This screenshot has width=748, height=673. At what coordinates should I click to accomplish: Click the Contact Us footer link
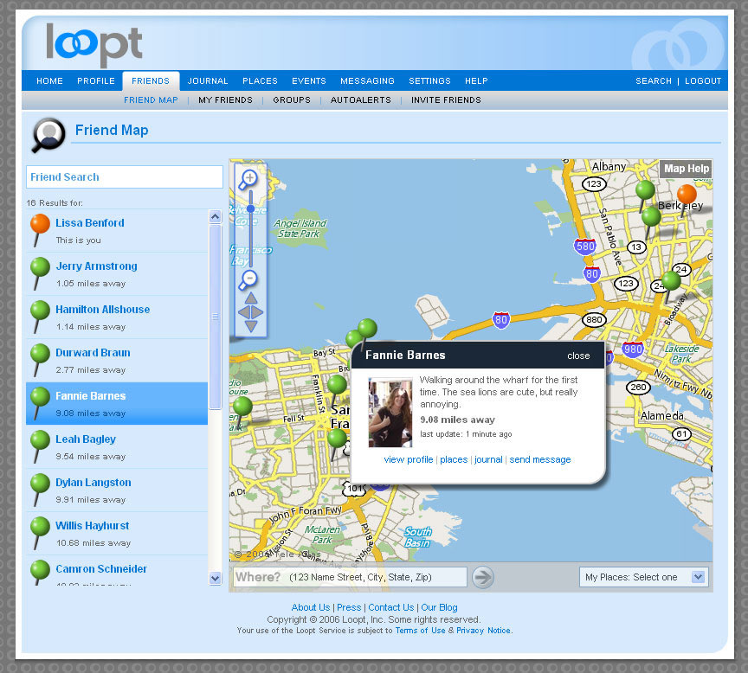[390, 607]
